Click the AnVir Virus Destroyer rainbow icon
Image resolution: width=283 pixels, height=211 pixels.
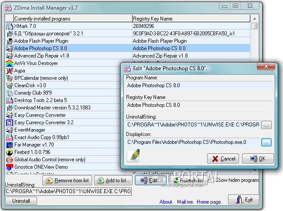[x=10, y=63]
